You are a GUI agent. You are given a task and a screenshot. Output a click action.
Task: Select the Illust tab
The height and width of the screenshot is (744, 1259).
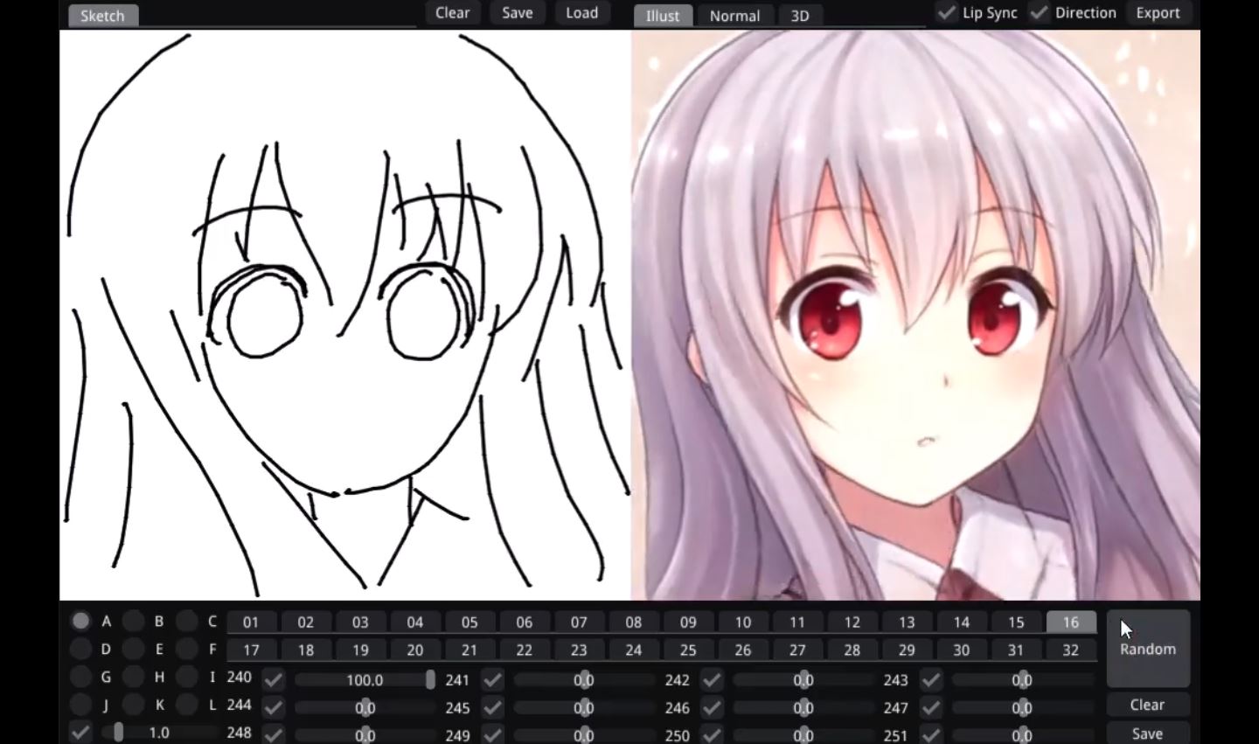coord(662,15)
